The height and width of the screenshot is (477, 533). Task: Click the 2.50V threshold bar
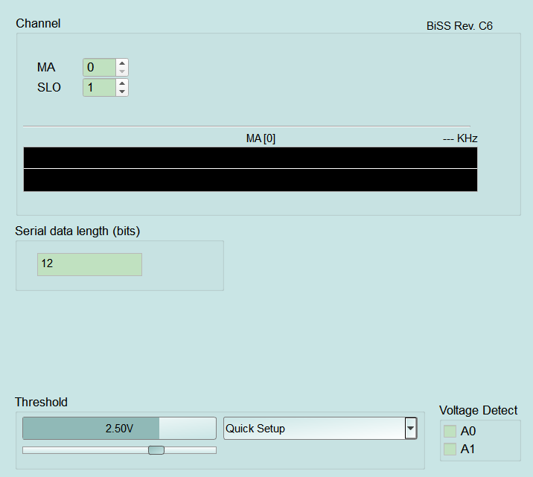tap(119, 429)
